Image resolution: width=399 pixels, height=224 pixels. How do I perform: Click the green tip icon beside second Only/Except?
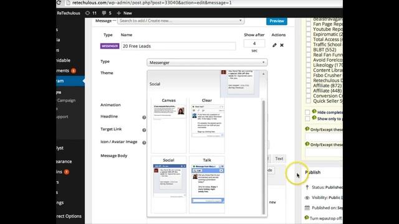307,144
